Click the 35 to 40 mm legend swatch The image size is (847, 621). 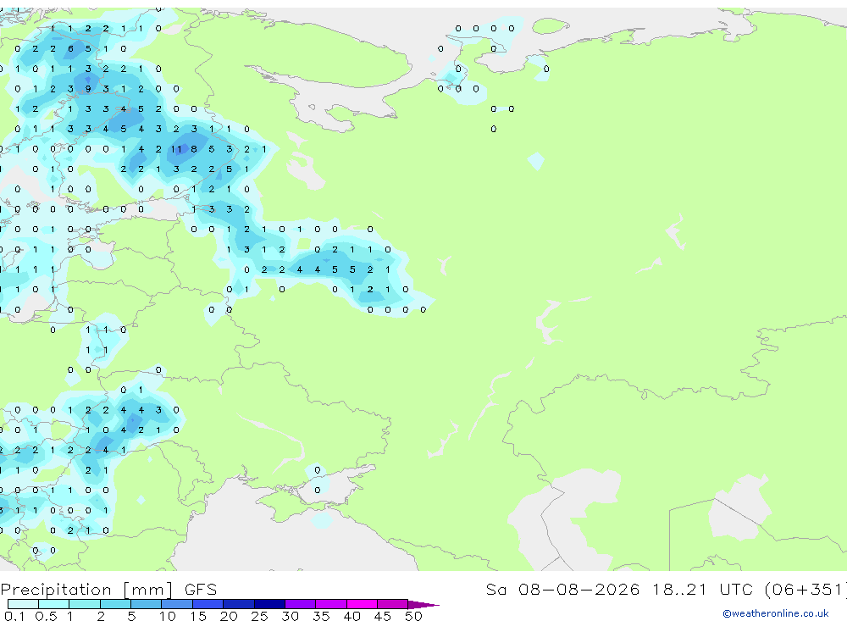(x=330, y=604)
